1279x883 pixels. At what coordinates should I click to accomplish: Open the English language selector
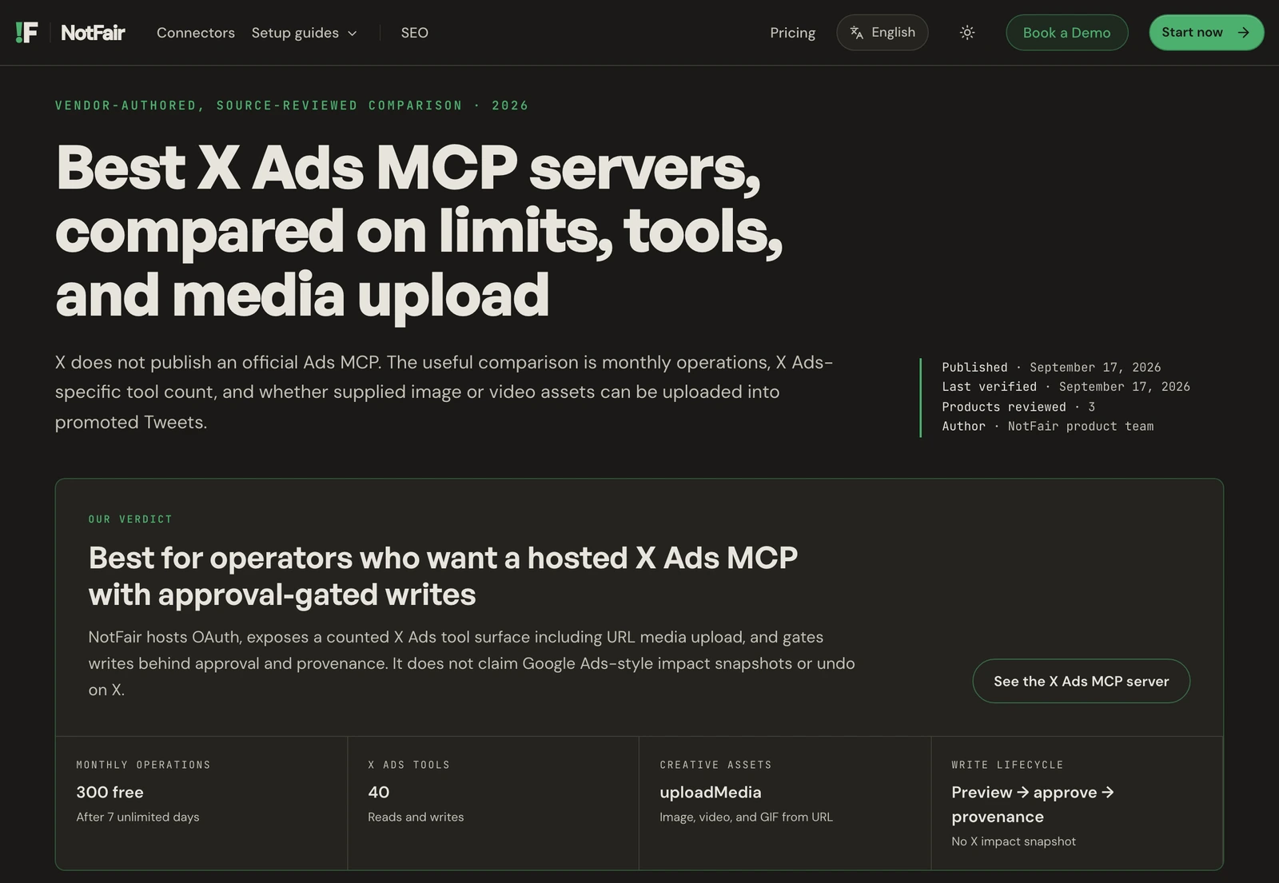883,33
